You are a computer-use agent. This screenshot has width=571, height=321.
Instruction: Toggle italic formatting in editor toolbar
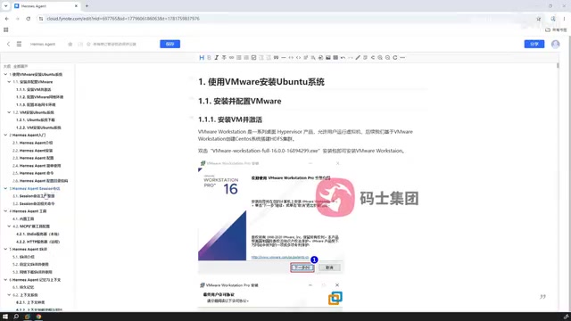coord(216,57)
